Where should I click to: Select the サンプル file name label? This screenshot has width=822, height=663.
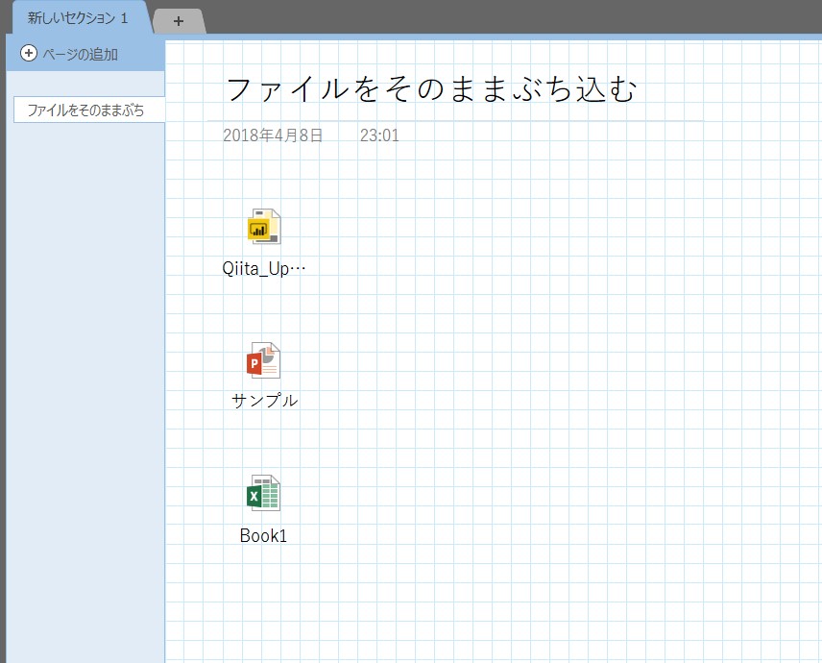(x=264, y=401)
